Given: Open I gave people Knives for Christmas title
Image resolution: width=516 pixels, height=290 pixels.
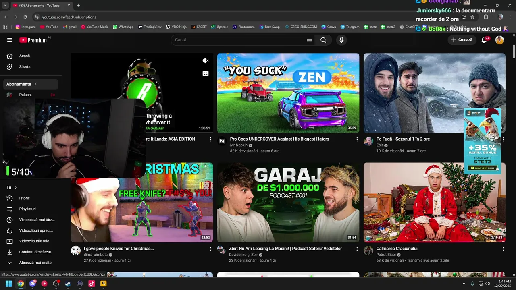Looking at the screenshot, I should (x=119, y=249).
